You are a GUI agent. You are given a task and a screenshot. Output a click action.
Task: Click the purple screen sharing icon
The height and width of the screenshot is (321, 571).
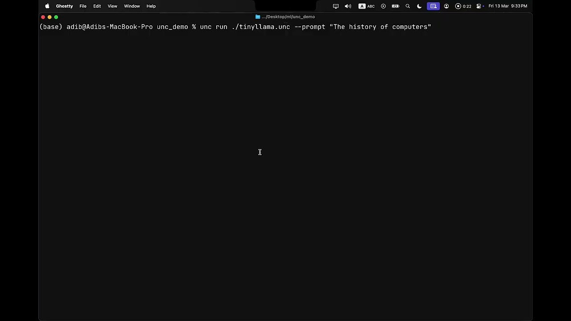tap(433, 6)
